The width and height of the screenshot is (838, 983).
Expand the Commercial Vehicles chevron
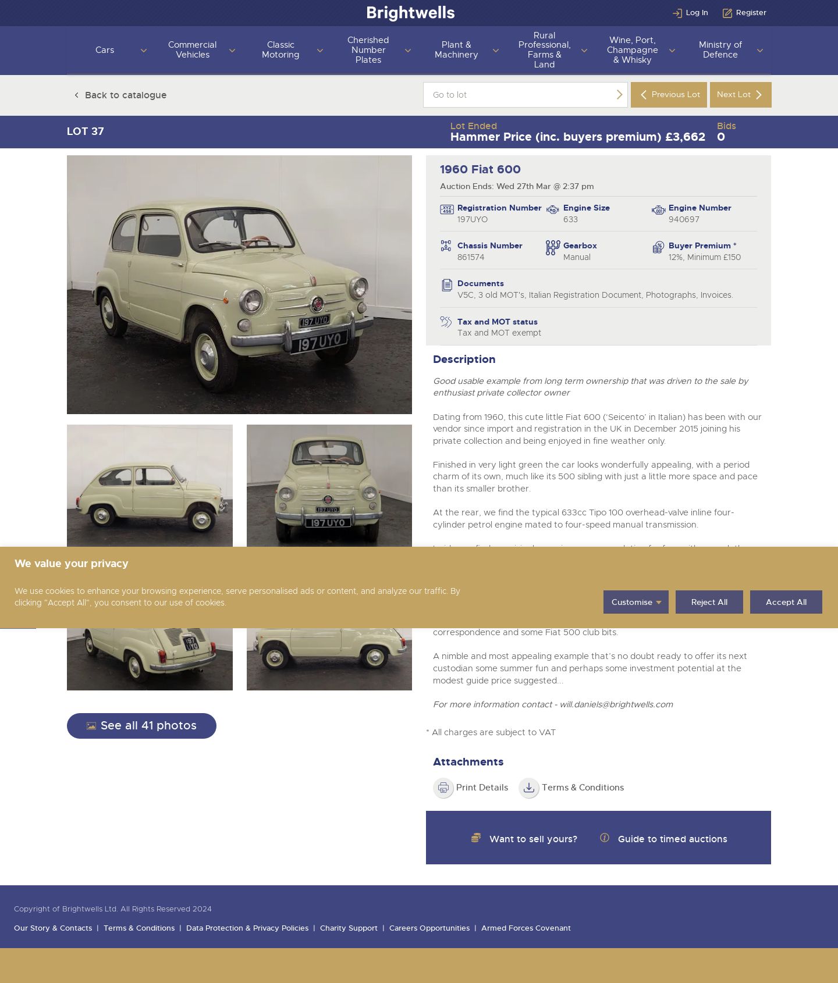pos(232,51)
